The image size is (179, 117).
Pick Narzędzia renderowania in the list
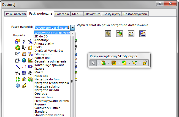(x=51, y=83)
